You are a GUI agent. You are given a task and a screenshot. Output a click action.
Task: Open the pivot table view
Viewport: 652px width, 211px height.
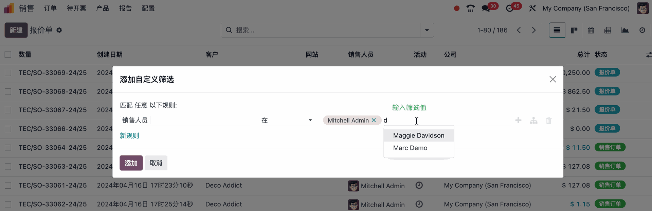click(608, 30)
